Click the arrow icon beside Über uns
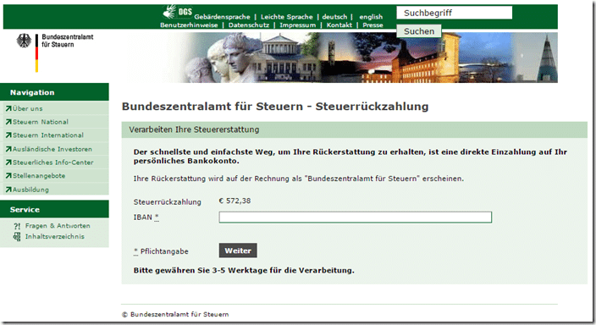The width and height of the screenshot is (596, 325). tap(8, 108)
